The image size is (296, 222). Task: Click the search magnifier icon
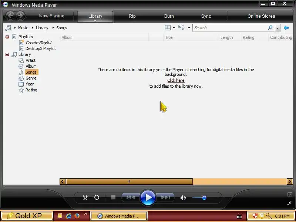[270, 27]
